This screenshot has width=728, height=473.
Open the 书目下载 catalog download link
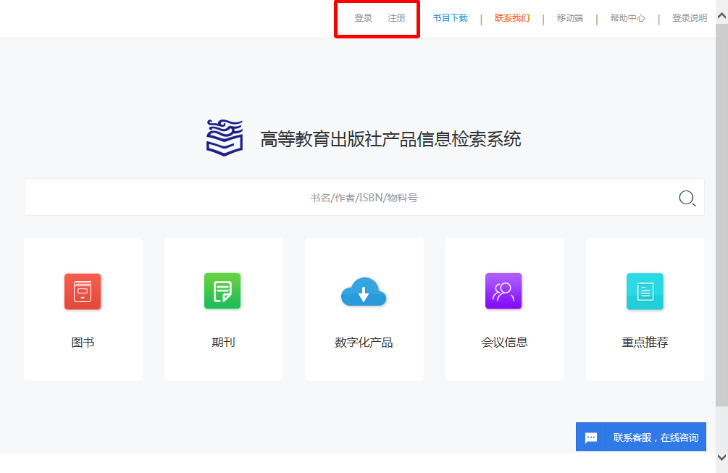click(450, 18)
